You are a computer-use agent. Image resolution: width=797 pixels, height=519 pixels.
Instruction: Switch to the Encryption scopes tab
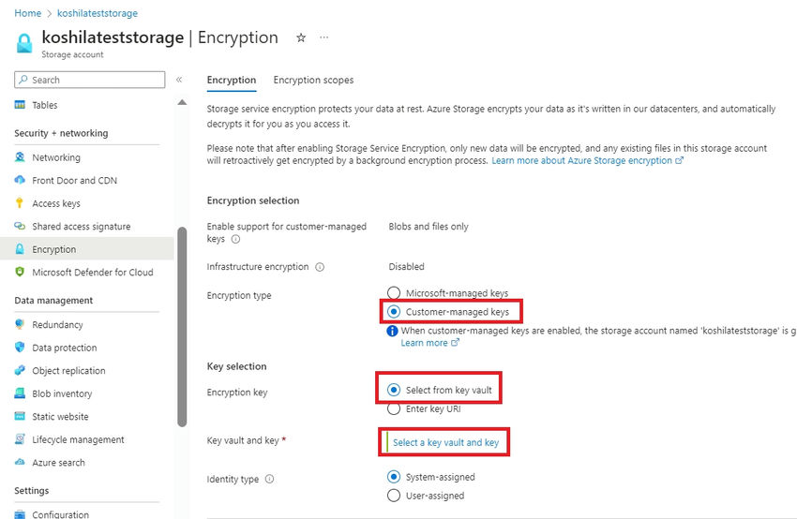point(313,80)
